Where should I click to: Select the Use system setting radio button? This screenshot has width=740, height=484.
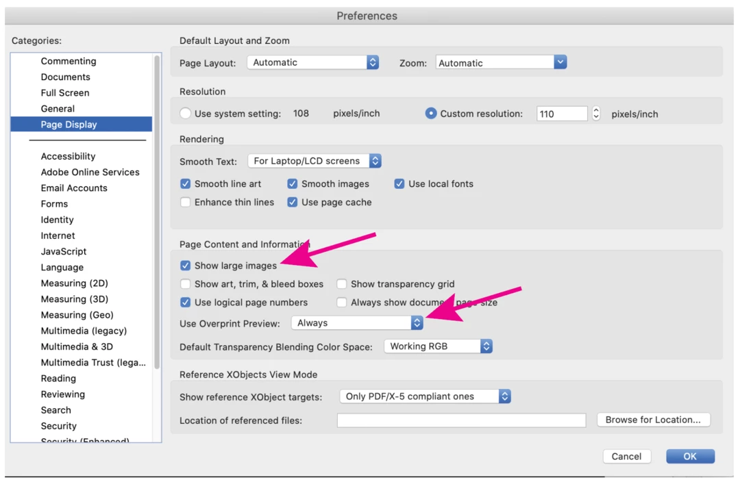pyautogui.click(x=186, y=113)
